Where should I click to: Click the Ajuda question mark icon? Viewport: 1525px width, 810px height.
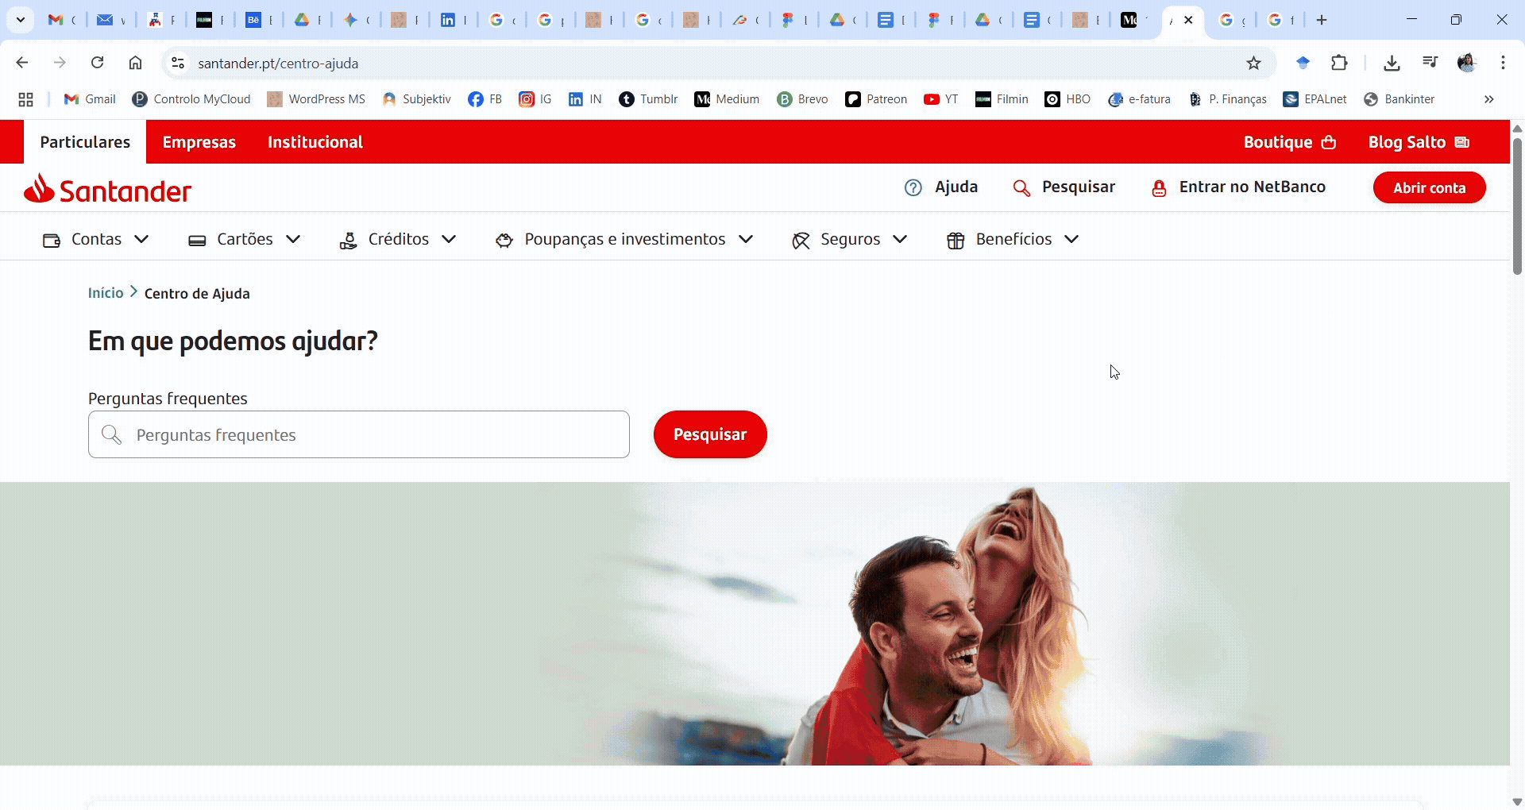[913, 187]
